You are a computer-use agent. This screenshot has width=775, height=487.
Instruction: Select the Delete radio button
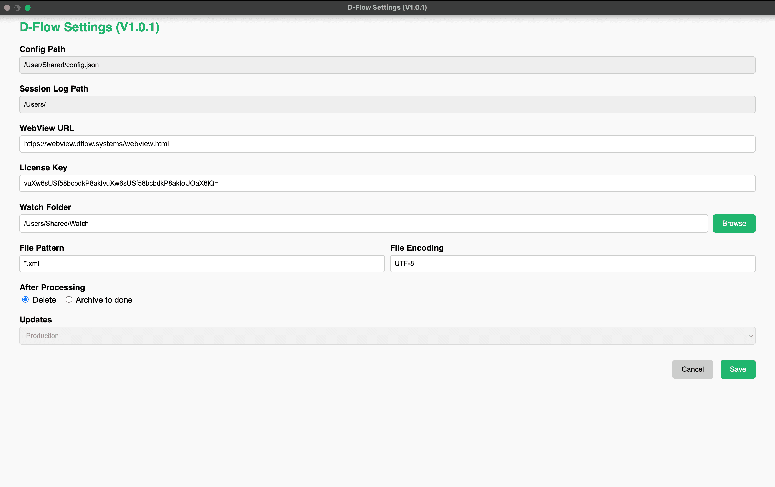25,300
